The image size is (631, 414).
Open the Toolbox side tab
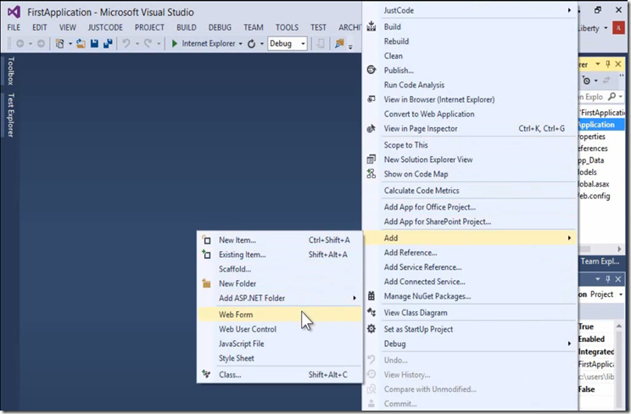[11, 71]
